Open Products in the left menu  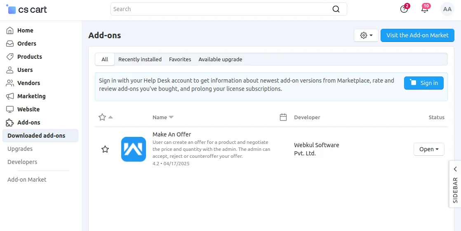click(x=29, y=57)
